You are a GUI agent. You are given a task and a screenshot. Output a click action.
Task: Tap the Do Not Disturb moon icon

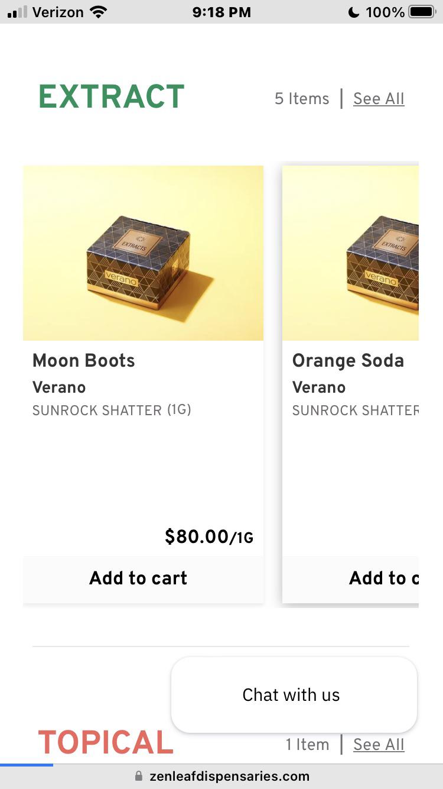(354, 12)
